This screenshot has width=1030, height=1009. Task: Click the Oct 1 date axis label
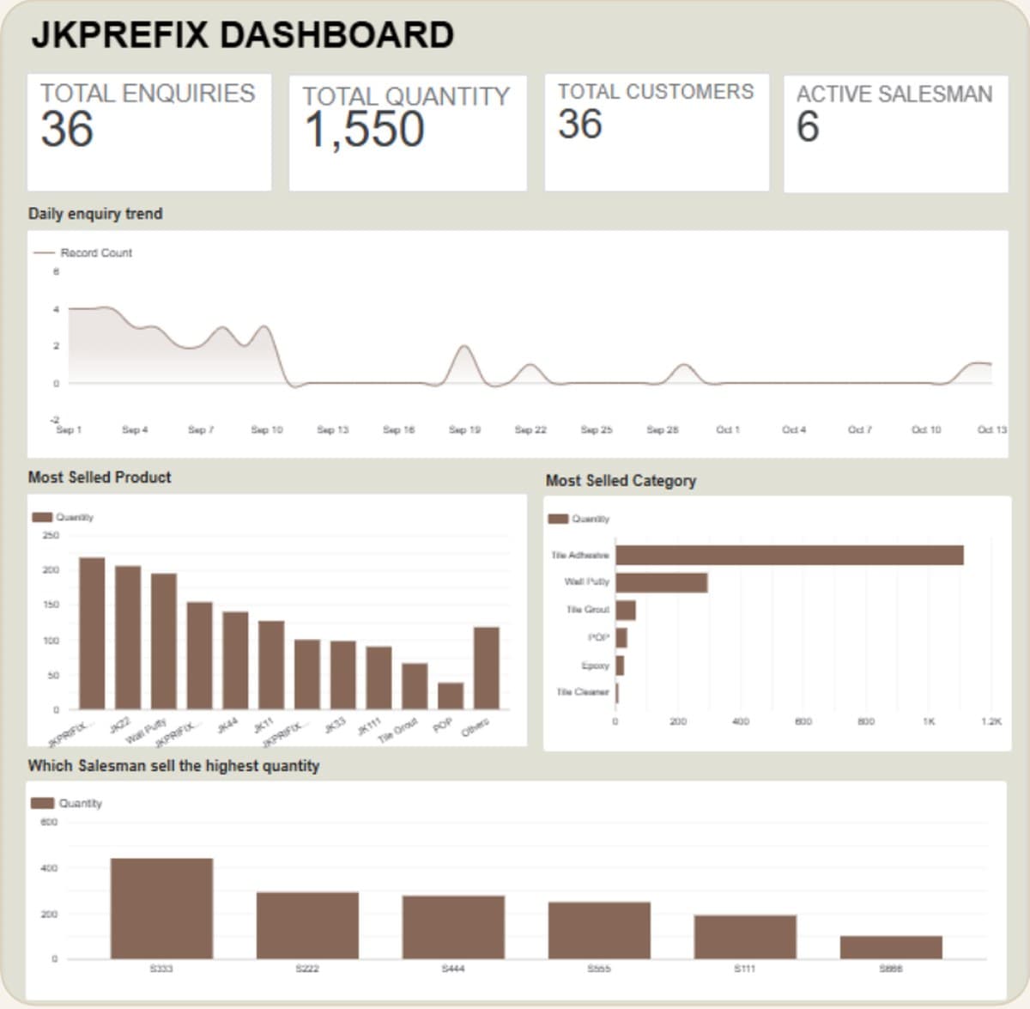(x=728, y=429)
